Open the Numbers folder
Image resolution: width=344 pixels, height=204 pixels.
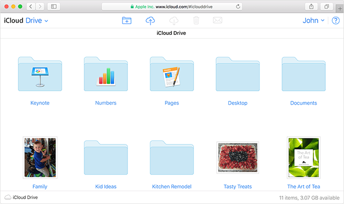(106, 74)
